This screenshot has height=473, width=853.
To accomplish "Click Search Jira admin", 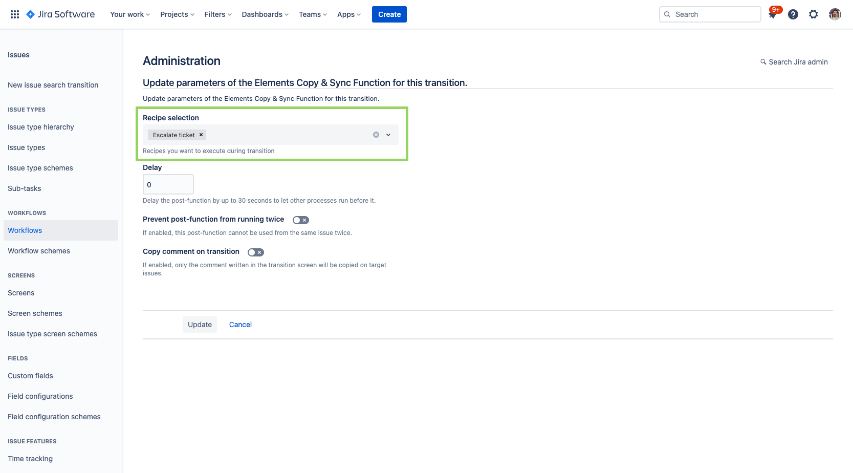I will 794,62.
